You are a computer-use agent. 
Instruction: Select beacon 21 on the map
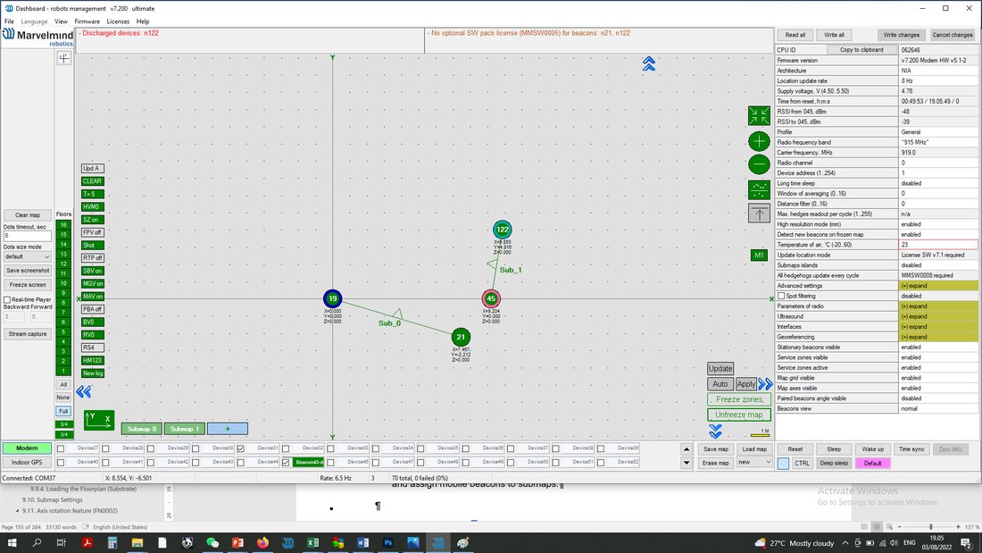pos(461,337)
